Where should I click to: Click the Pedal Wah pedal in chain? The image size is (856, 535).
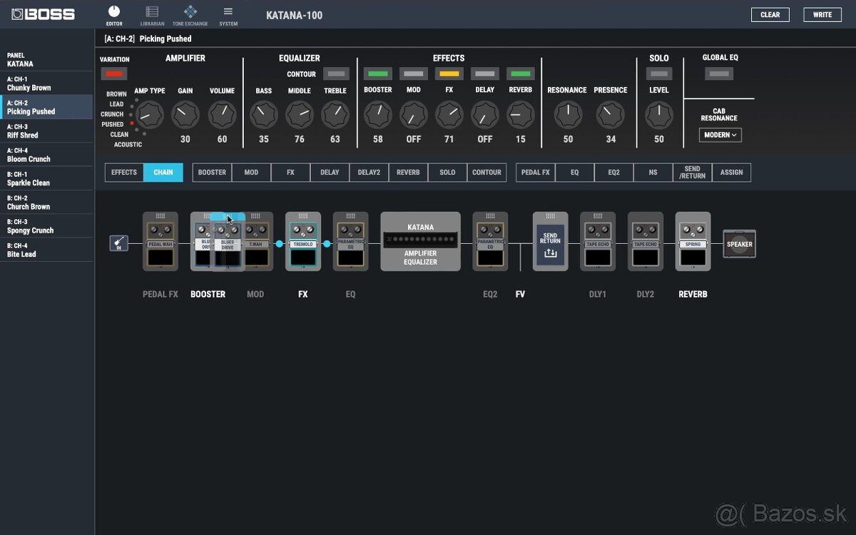click(x=160, y=243)
